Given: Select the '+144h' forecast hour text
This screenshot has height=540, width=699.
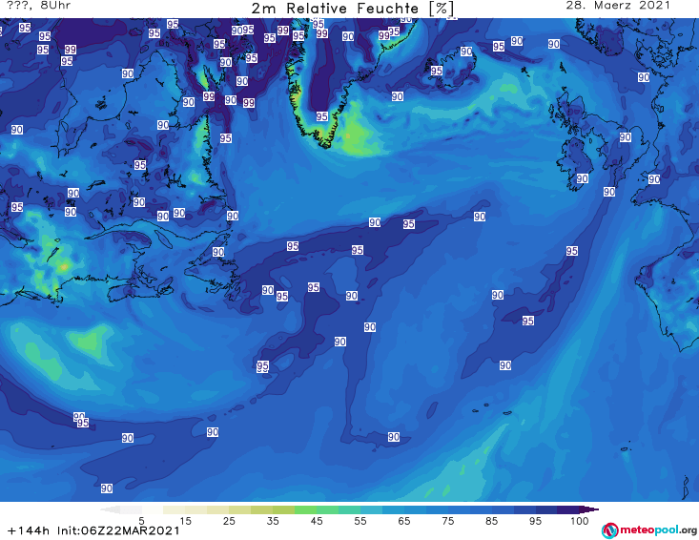Looking at the screenshot, I should click(x=29, y=530).
